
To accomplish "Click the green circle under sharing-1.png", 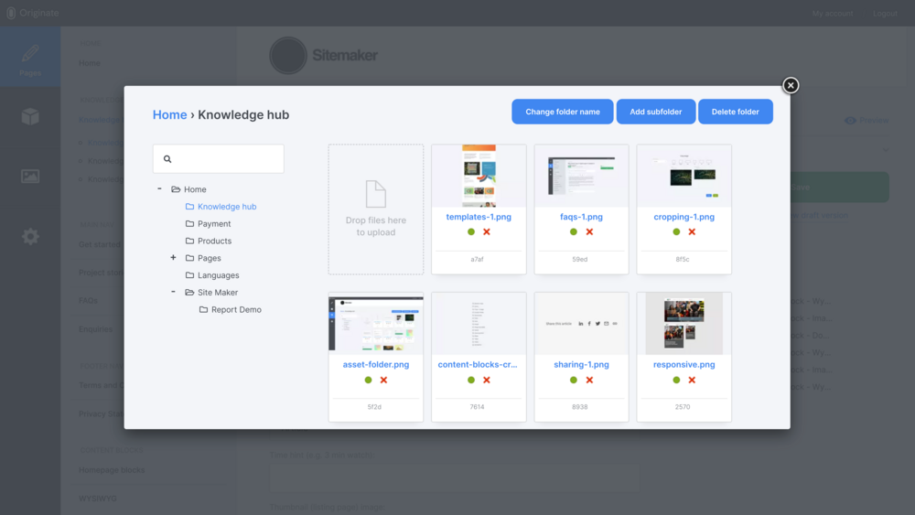I will coord(574,380).
